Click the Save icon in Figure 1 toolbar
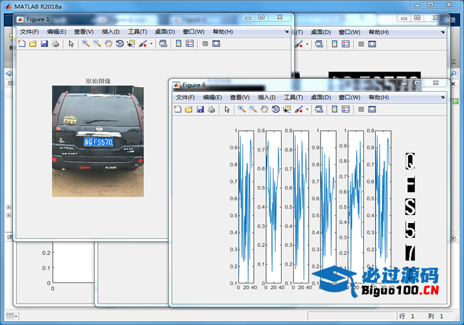 (44, 44)
